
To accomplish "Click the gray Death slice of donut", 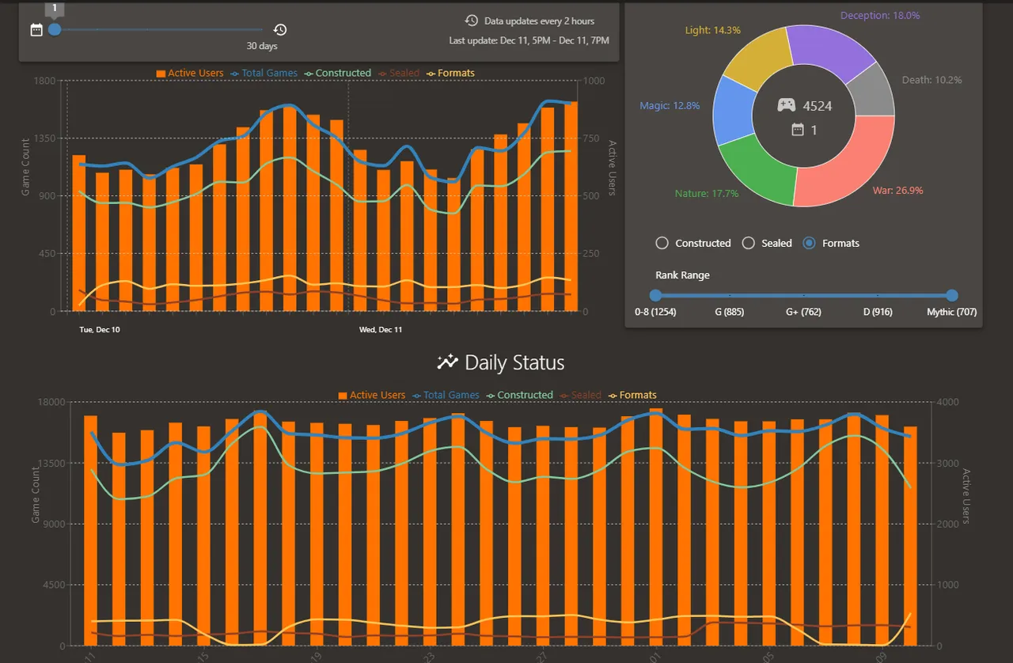I will click(x=874, y=93).
